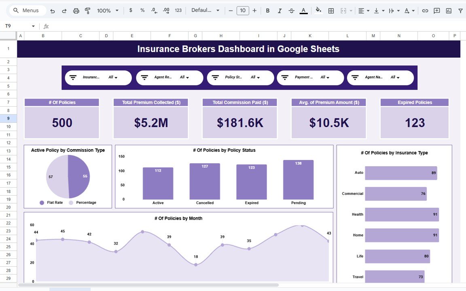The height and width of the screenshot is (291, 466).
Task: Click the Create filter funnel icon
Action: (460, 11)
